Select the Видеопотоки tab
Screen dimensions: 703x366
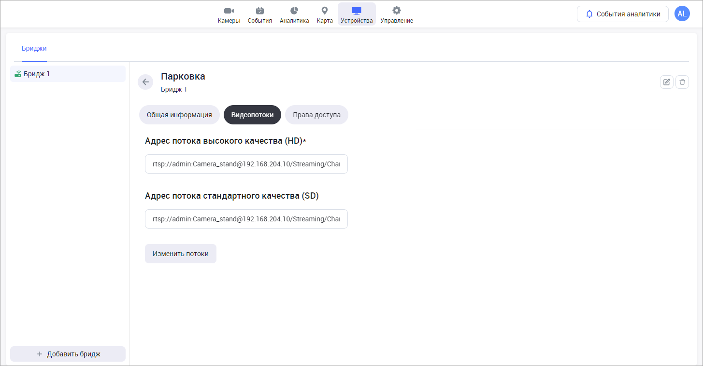click(x=252, y=115)
